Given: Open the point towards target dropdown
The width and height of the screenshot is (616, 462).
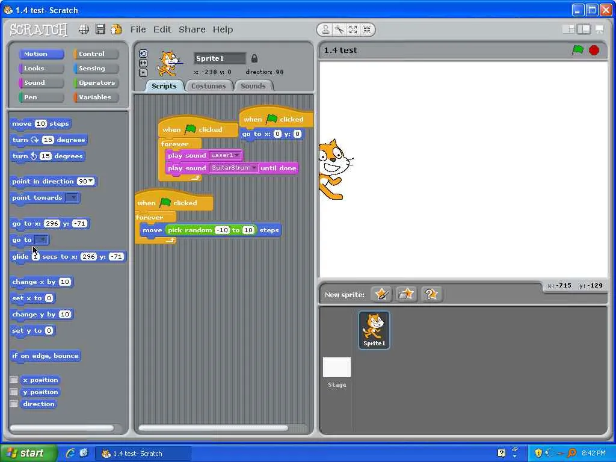Looking at the screenshot, I should 72,197.
